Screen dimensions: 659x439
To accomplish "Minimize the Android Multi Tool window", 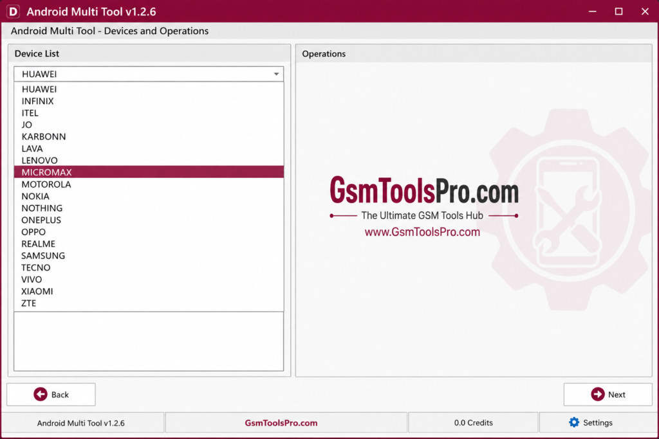I will 593,12.
